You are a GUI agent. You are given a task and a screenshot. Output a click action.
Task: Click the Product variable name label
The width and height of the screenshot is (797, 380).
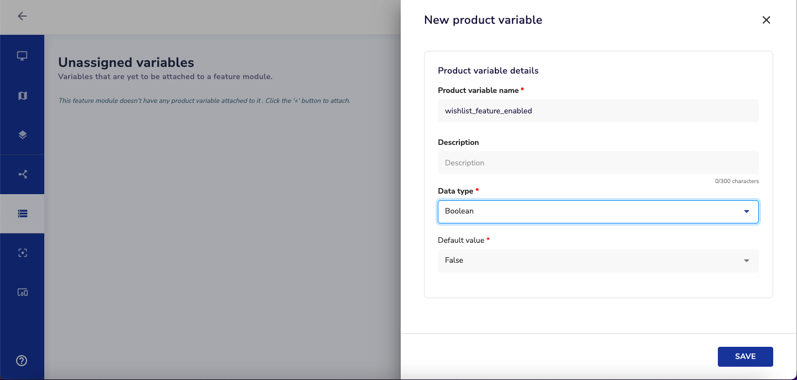pyautogui.click(x=478, y=90)
